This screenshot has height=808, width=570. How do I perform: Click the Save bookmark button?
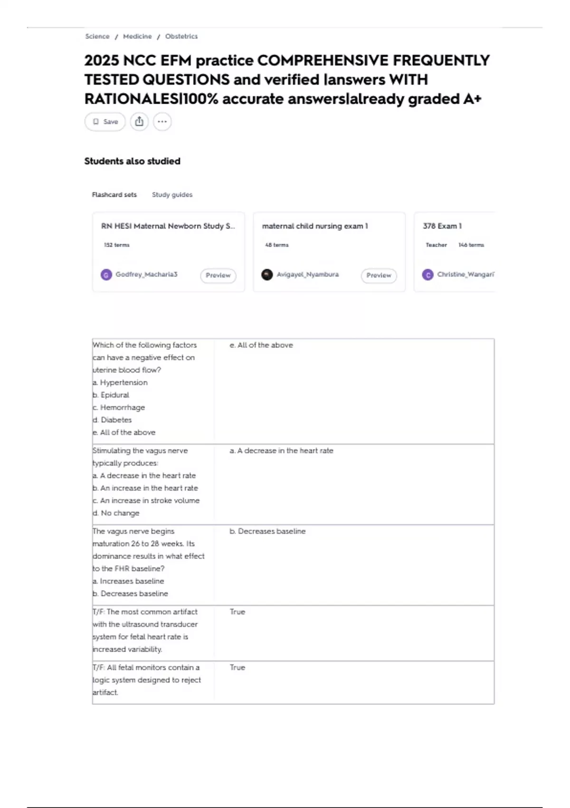[x=105, y=122]
